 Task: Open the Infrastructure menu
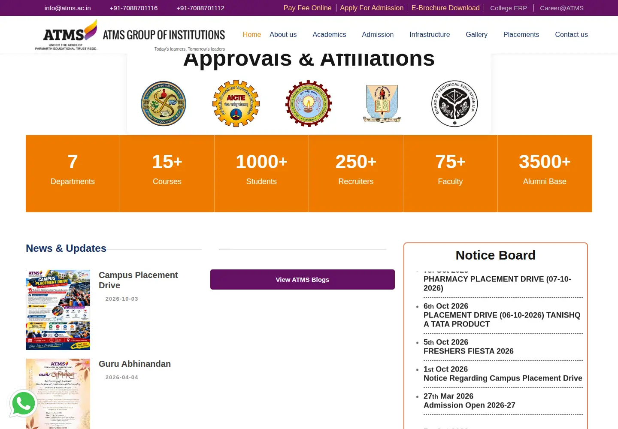tap(430, 35)
